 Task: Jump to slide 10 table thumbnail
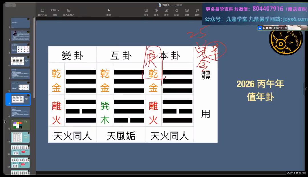20,137
